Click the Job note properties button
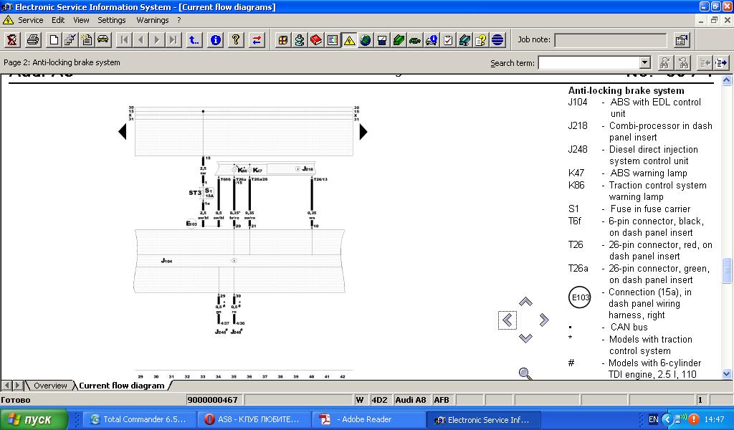 tap(681, 40)
